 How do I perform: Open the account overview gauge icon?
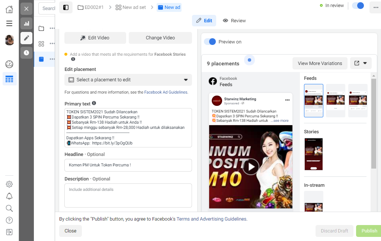click(x=9, y=64)
